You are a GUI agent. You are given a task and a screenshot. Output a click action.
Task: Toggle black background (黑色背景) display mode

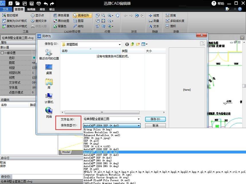click(x=61, y=16)
